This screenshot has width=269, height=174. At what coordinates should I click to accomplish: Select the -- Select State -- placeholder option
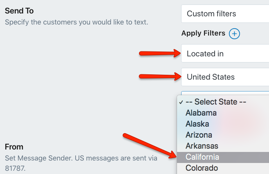click(223, 102)
